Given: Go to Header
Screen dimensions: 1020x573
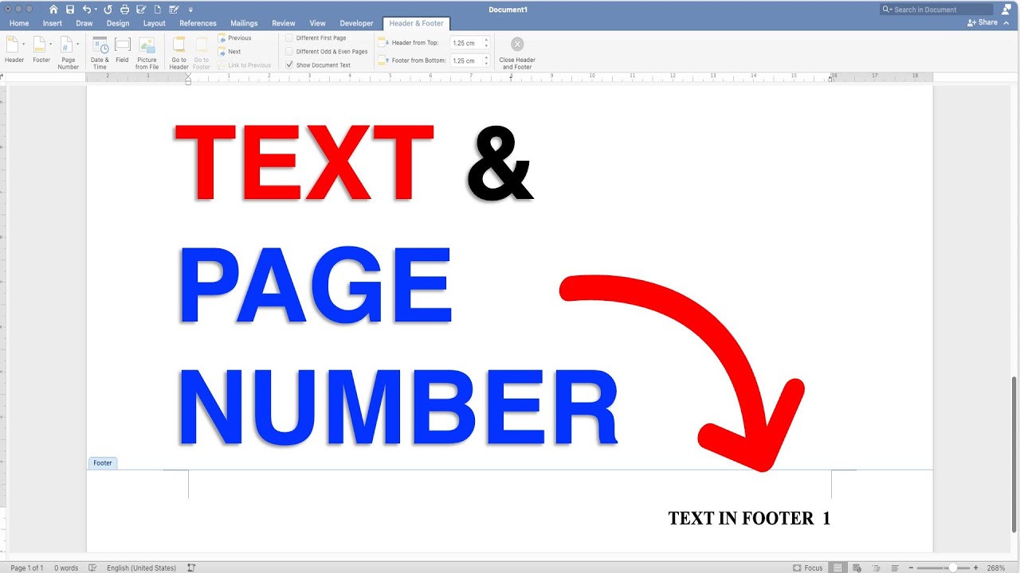Looking at the screenshot, I should point(179,53).
